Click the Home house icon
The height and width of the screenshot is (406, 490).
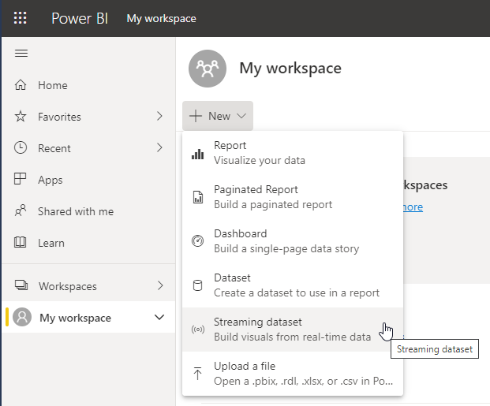click(x=21, y=85)
